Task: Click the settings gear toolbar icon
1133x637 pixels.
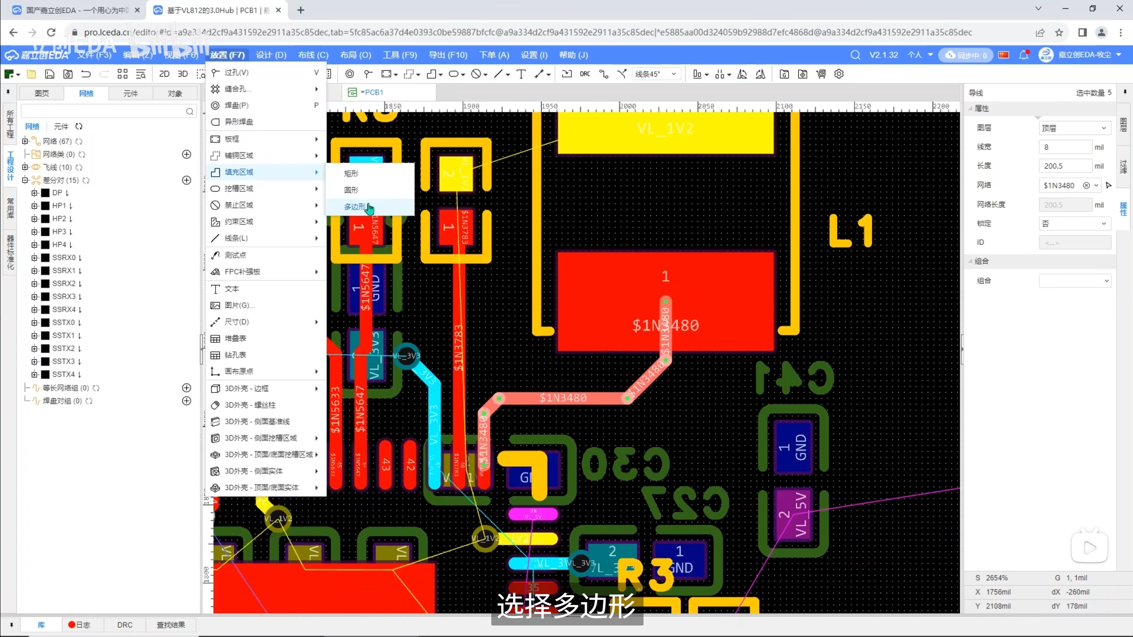Action: coord(839,74)
